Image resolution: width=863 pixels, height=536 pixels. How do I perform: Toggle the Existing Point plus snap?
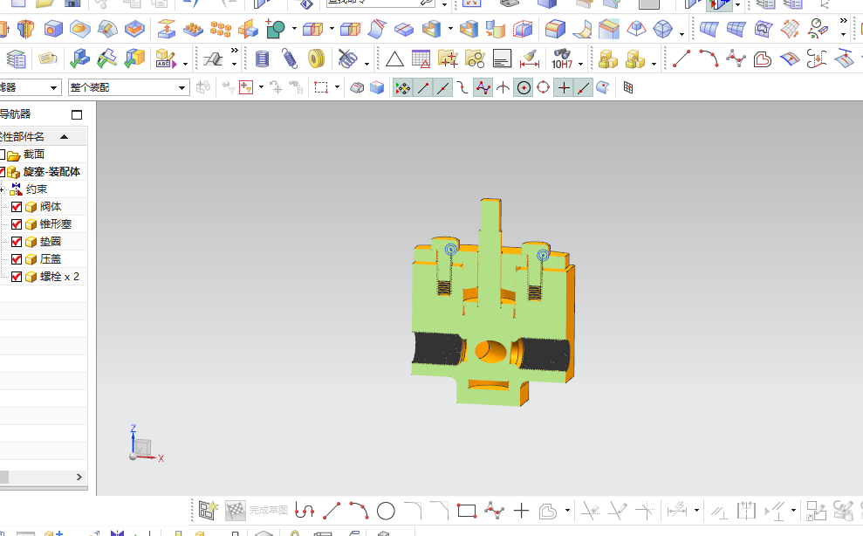564,87
